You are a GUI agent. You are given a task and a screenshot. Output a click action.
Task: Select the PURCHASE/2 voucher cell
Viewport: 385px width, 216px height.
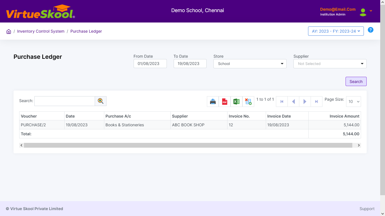[x=42, y=125]
